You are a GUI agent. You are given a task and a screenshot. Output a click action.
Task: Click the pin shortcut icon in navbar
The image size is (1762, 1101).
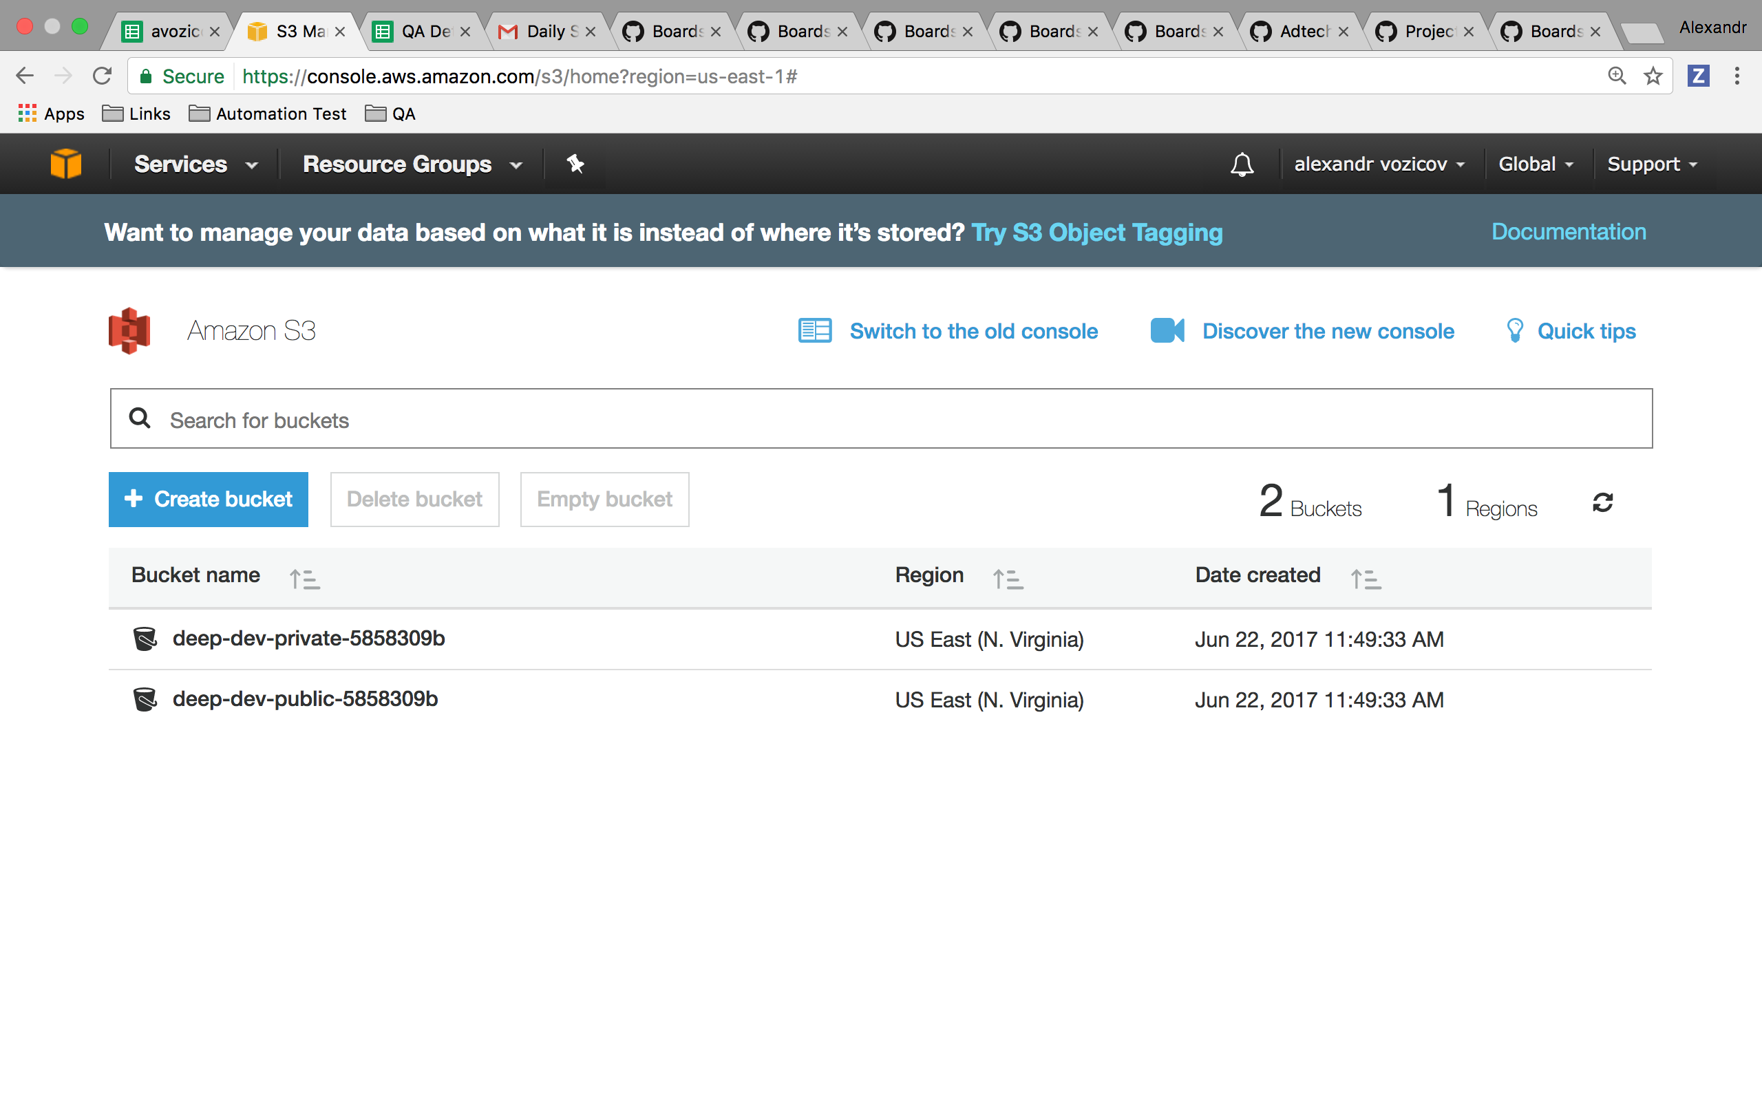[576, 163]
